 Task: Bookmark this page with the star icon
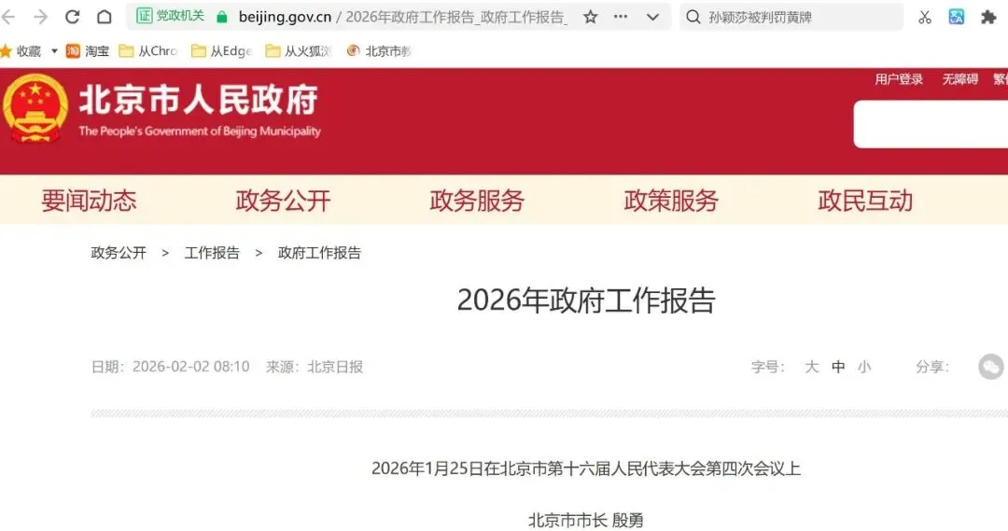tap(590, 17)
